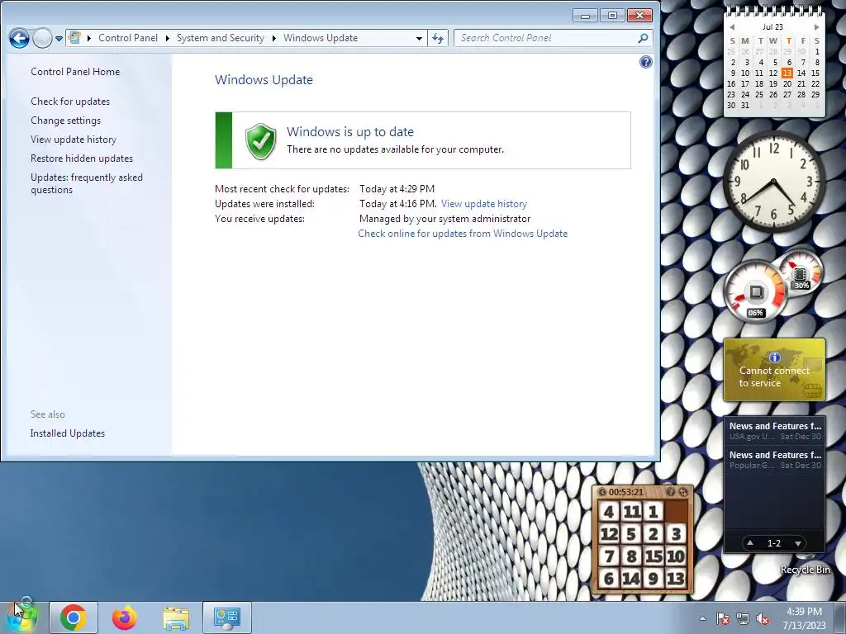Click the green shield check icon
846x634 pixels.
[260, 141]
